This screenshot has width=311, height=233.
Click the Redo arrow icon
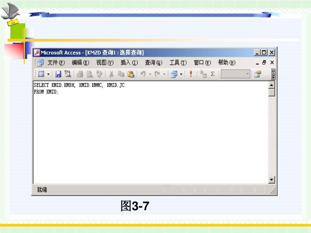[x=157, y=74]
